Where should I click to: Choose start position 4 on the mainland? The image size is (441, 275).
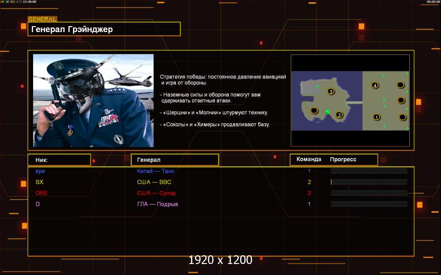375,86
